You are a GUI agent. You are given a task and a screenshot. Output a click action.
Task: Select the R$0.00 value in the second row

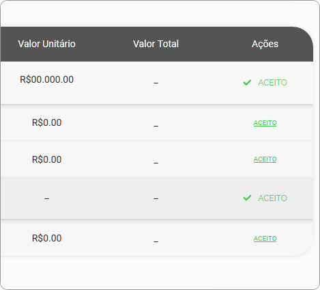[46, 122]
